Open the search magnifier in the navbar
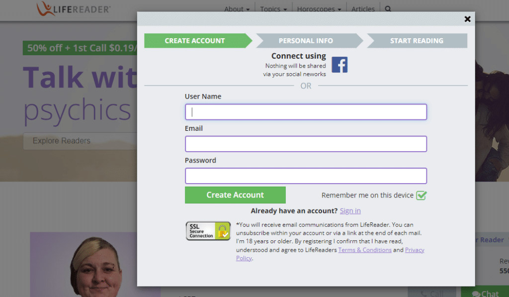The width and height of the screenshot is (509, 297). tap(388, 9)
